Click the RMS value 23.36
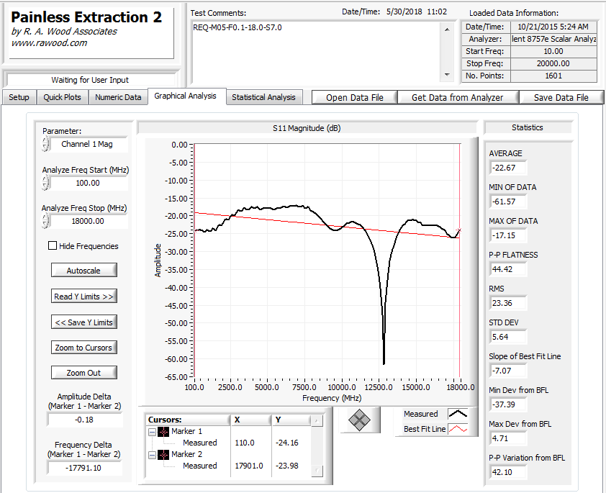Image resolution: width=606 pixels, height=493 pixels. pyautogui.click(x=508, y=303)
